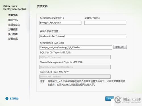Click the 'SQL Sys Clr Types MSI 文件' label
Viewport: 142px width, 106px height.
[x=55, y=53]
